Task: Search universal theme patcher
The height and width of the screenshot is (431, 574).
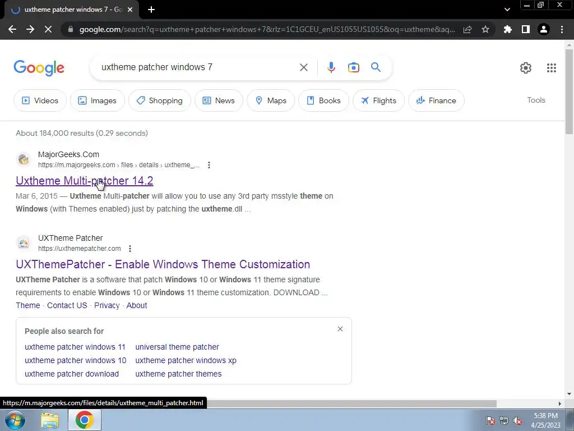Action: pos(177,347)
